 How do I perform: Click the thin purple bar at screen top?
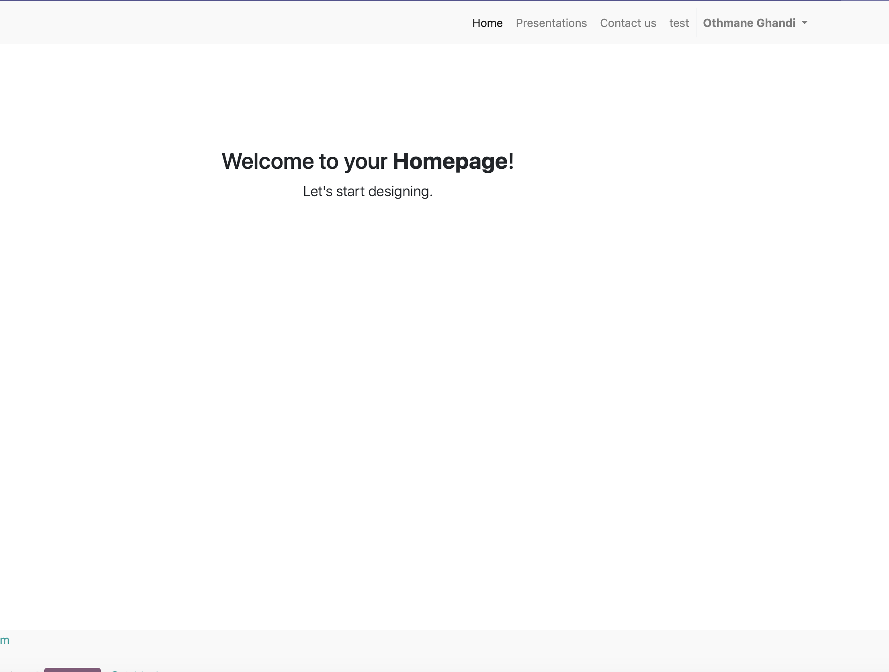[442, 1]
